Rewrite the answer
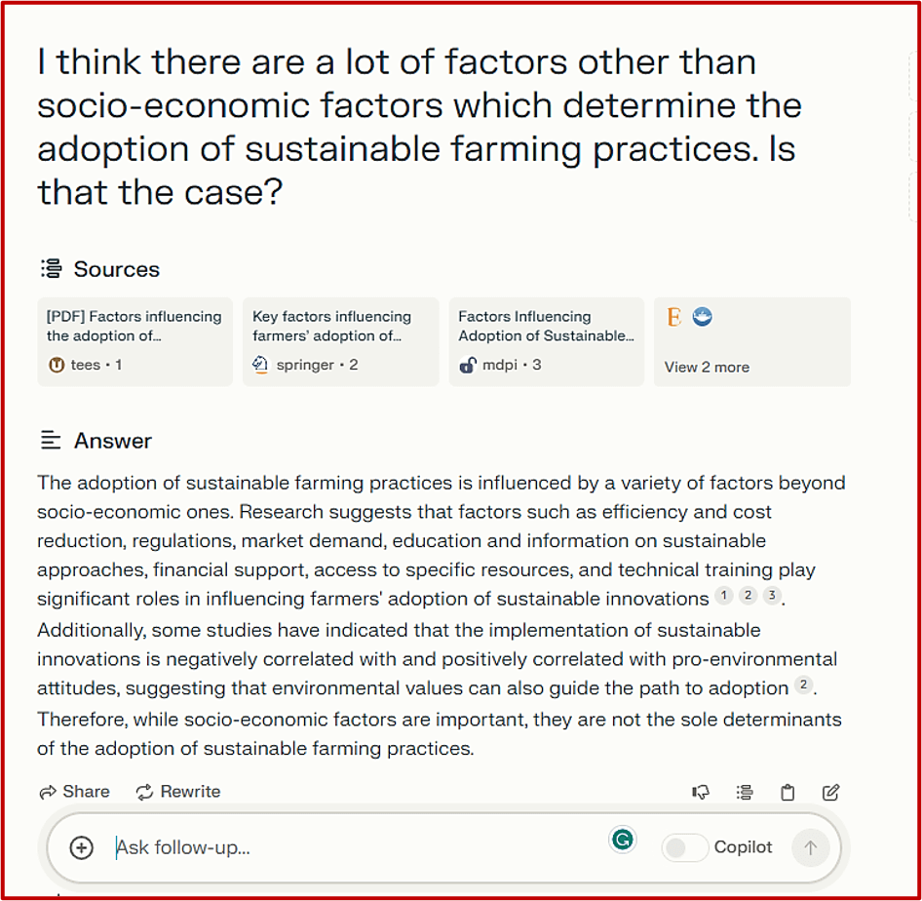 pos(177,792)
